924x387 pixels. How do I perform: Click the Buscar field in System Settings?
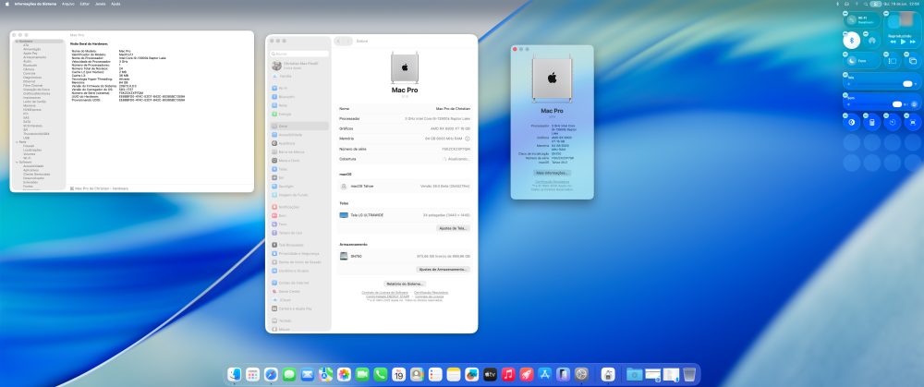click(300, 54)
